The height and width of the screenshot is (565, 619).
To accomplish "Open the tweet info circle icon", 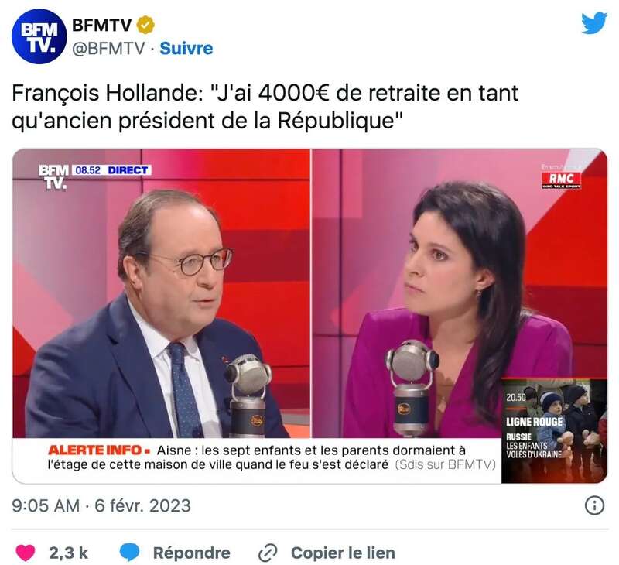I will 594,505.
